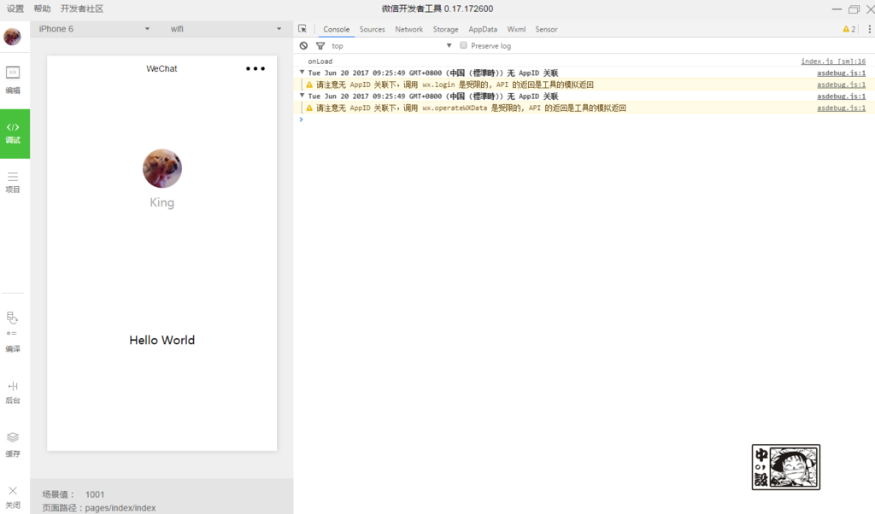
Task: Click the 后台 (Background) sidebar icon
Action: [x=13, y=392]
